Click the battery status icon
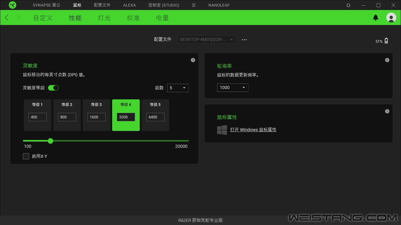401x225 pixels. (x=386, y=41)
